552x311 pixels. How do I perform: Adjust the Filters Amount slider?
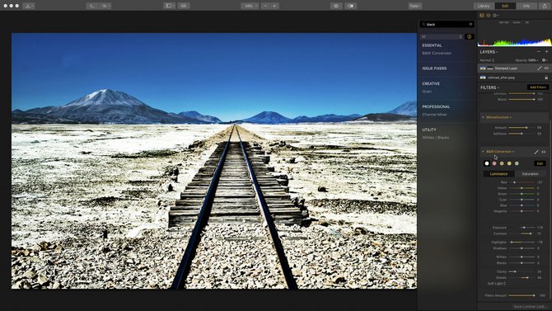tap(522, 295)
